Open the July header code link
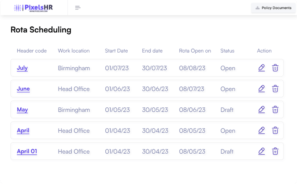This screenshot has width=297, height=184. point(22,68)
